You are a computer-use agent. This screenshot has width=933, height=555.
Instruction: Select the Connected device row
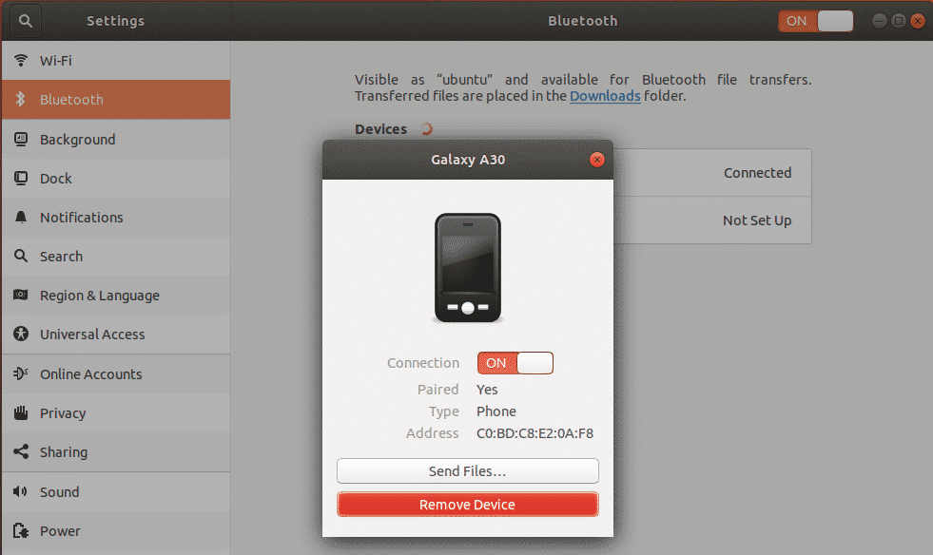[712, 173]
